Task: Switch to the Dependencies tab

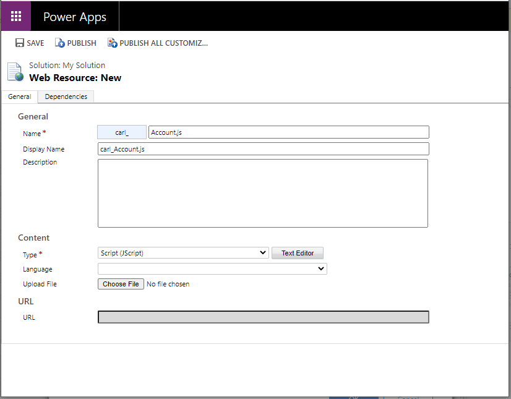Action: pos(65,97)
